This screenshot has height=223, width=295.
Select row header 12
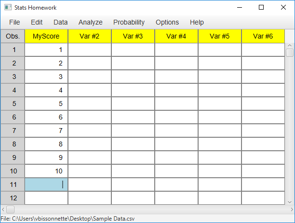[13, 198]
